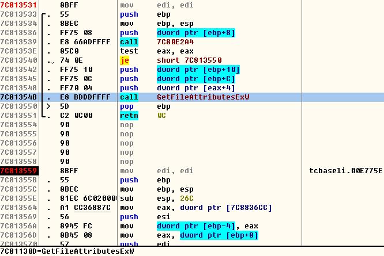This screenshot has width=384, height=256.
Task: Select push dword ptr [ebp+C] operand
Action: (196, 79)
